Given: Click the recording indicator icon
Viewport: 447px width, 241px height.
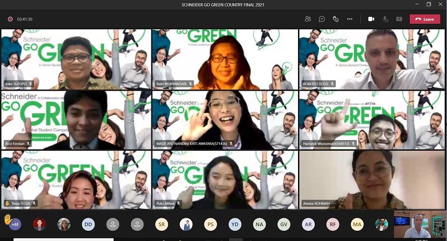Looking at the screenshot, I should pos(10,19).
